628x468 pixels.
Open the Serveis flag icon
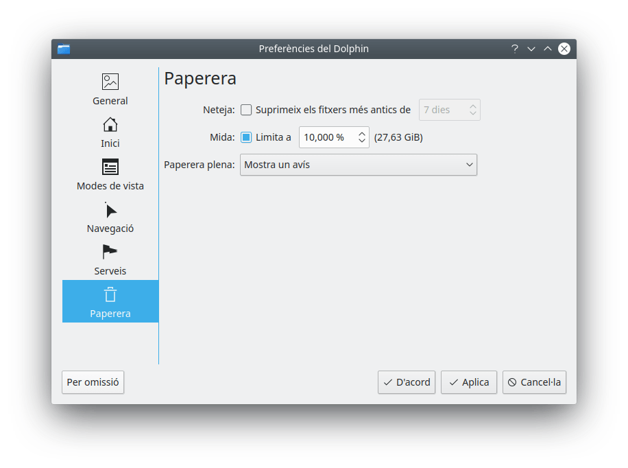(x=110, y=252)
